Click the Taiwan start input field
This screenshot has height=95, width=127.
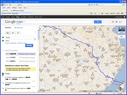pyautogui.click(x=19, y=37)
